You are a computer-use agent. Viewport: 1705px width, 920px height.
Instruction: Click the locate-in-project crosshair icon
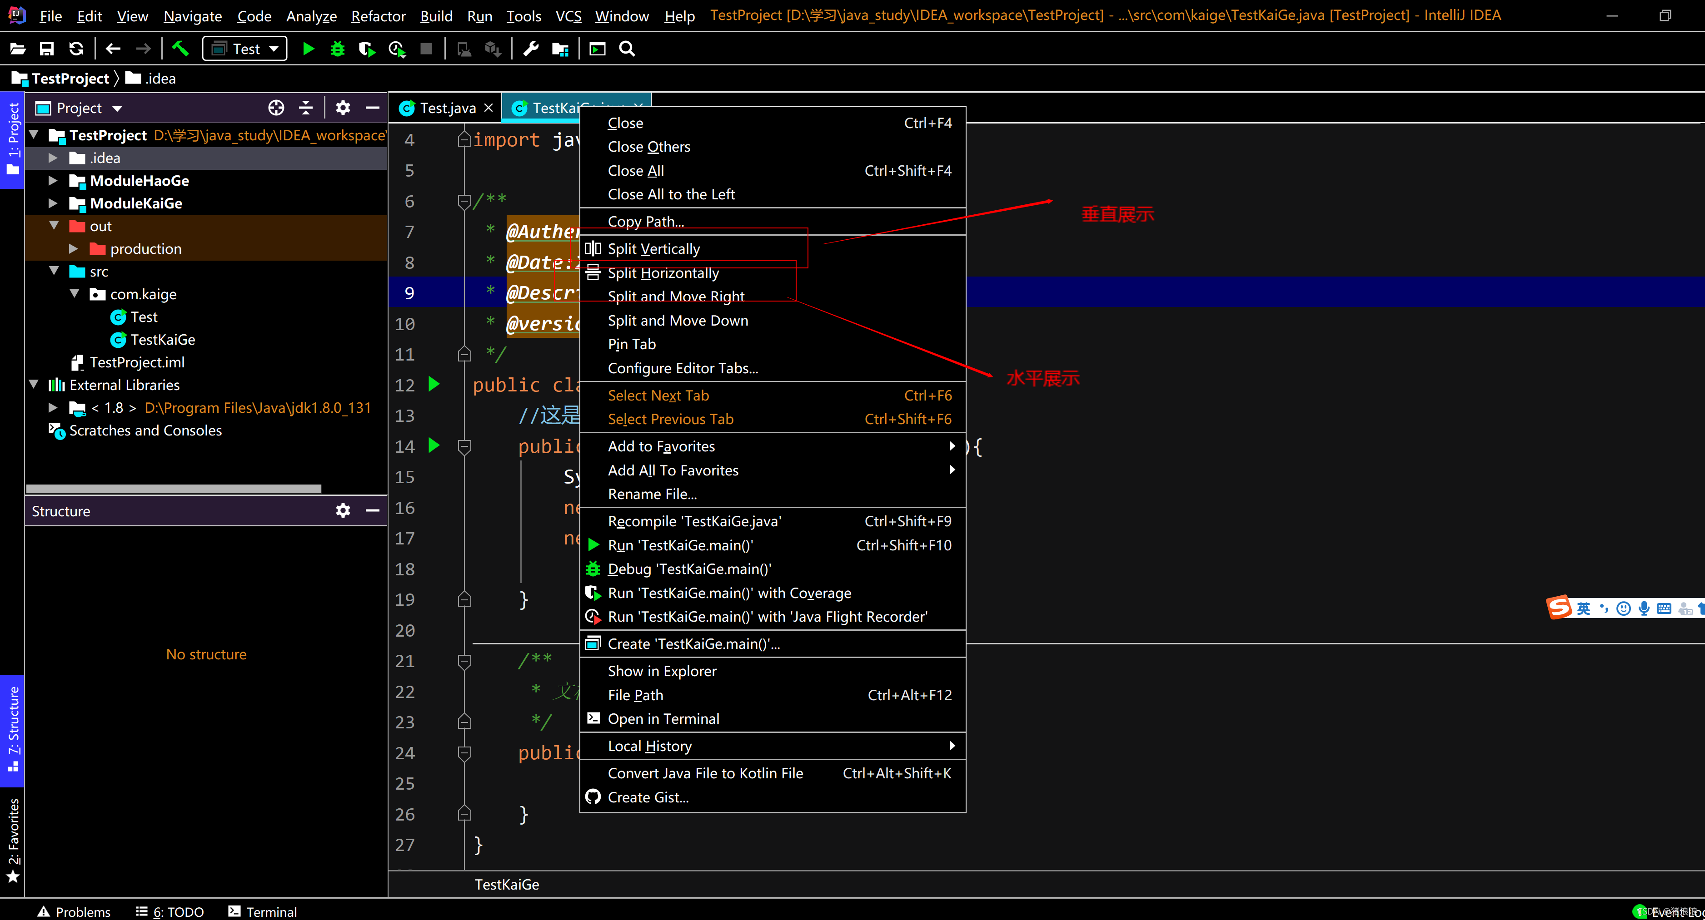click(276, 108)
